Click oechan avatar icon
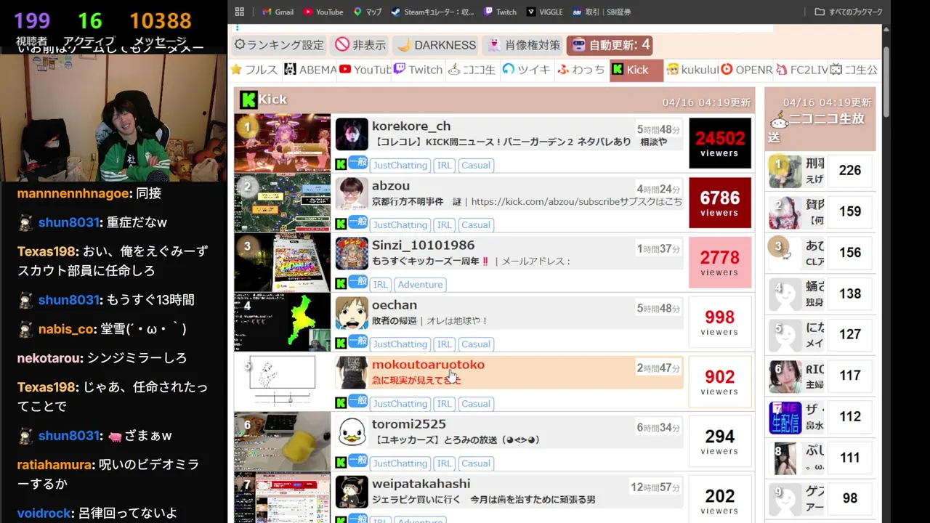The width and height of the screenshot is (930, 523). pyautogui.click(x=352, y=313)
